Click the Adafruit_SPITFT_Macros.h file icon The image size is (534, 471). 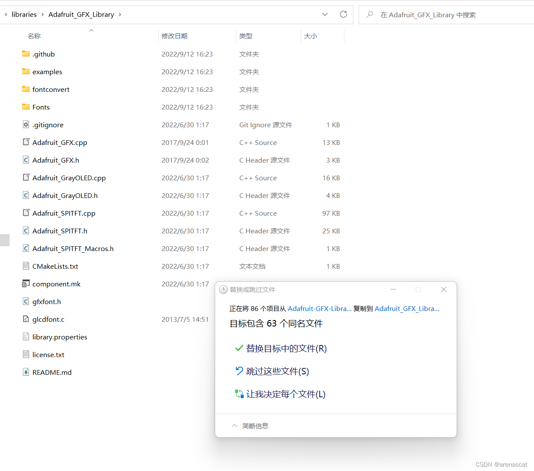coord(26,248)
